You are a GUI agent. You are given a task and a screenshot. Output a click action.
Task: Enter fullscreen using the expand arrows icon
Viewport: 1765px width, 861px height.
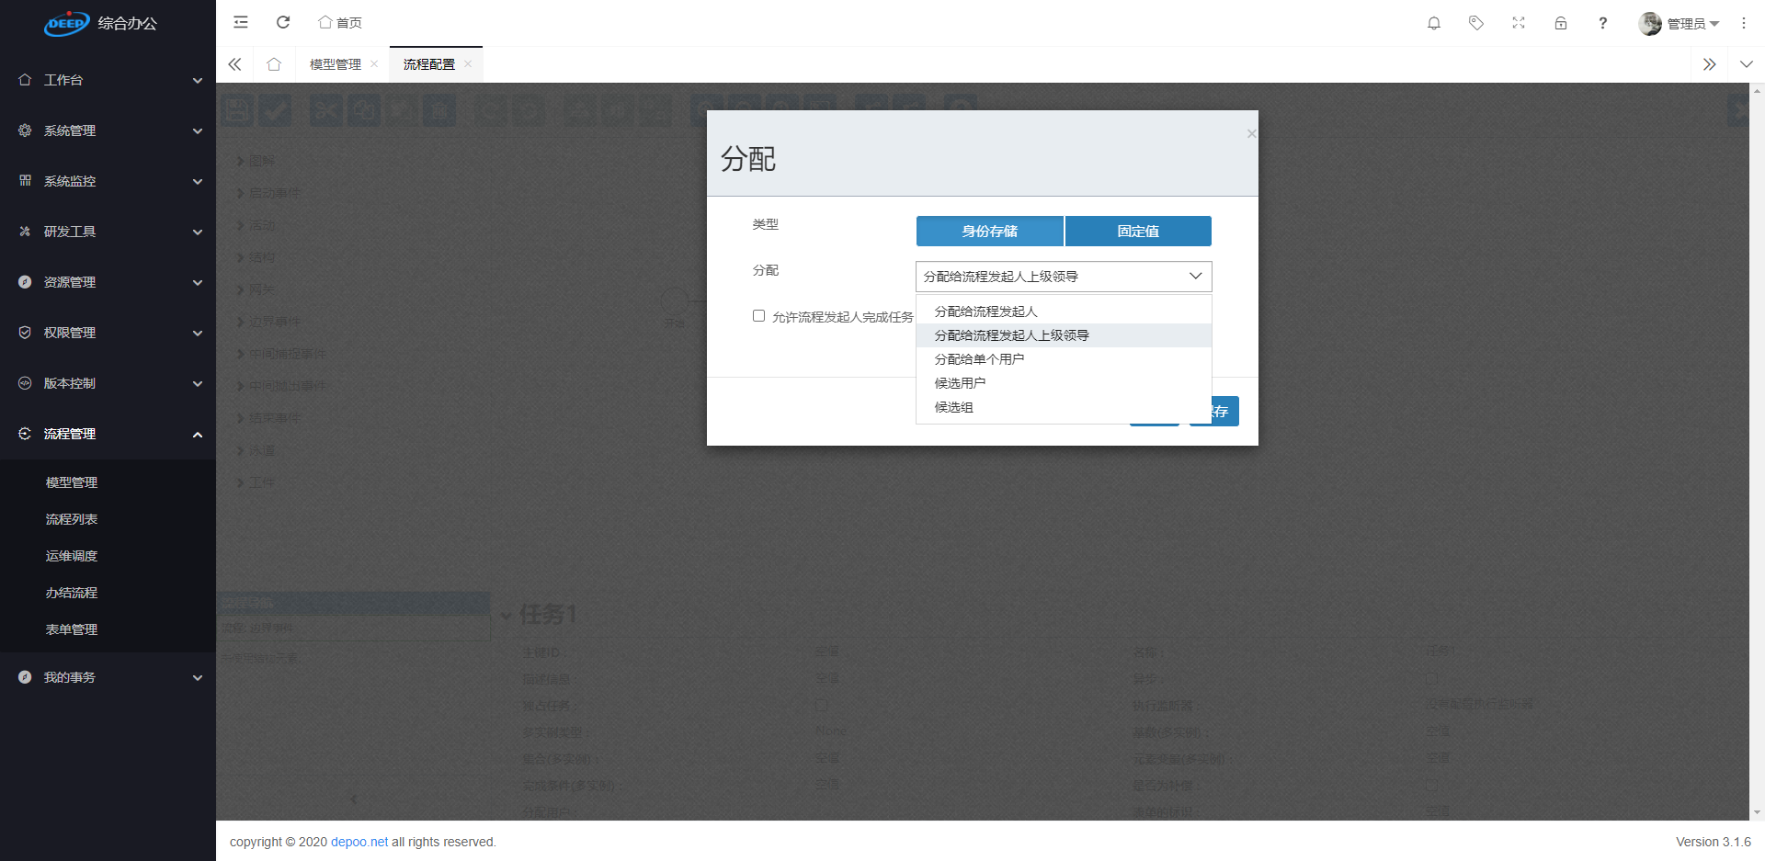[1518, 23]
